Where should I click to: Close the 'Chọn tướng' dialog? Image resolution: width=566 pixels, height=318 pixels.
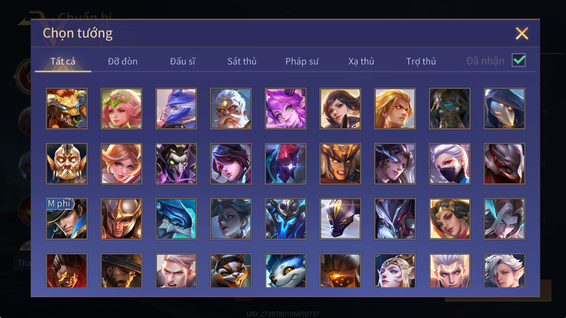pyautogui.click(x=522, y=33)
